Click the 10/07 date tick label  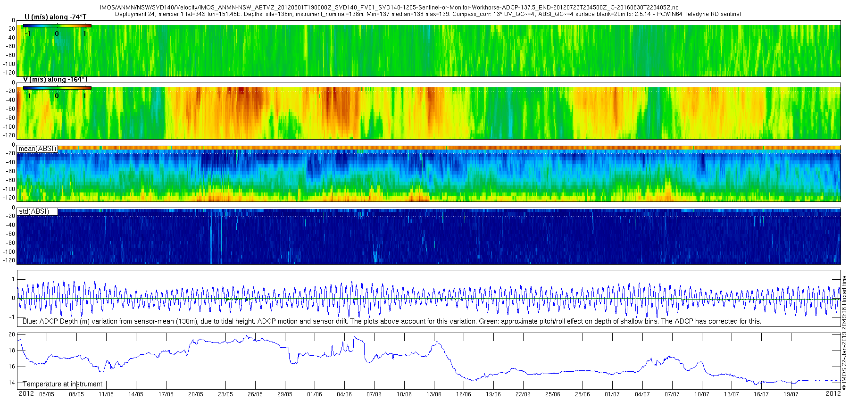(702, 394)
